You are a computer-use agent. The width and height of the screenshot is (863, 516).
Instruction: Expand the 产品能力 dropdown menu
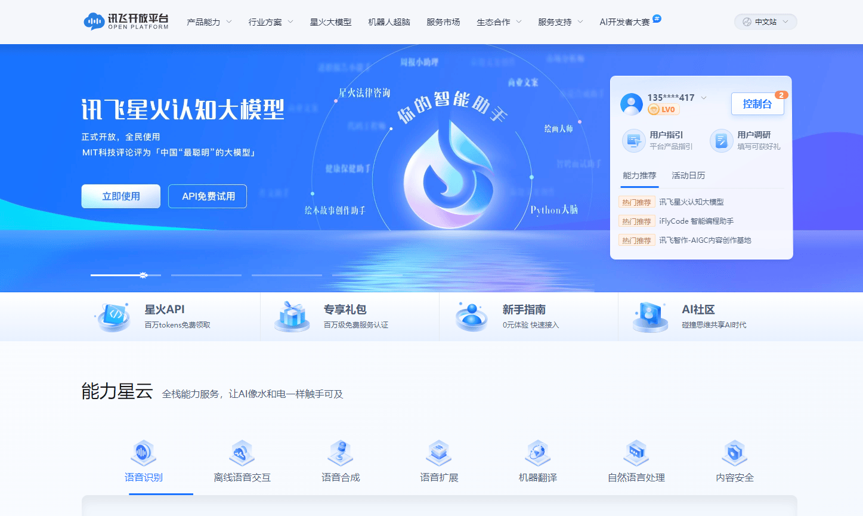pyautogui.click(x=209, y=22)
